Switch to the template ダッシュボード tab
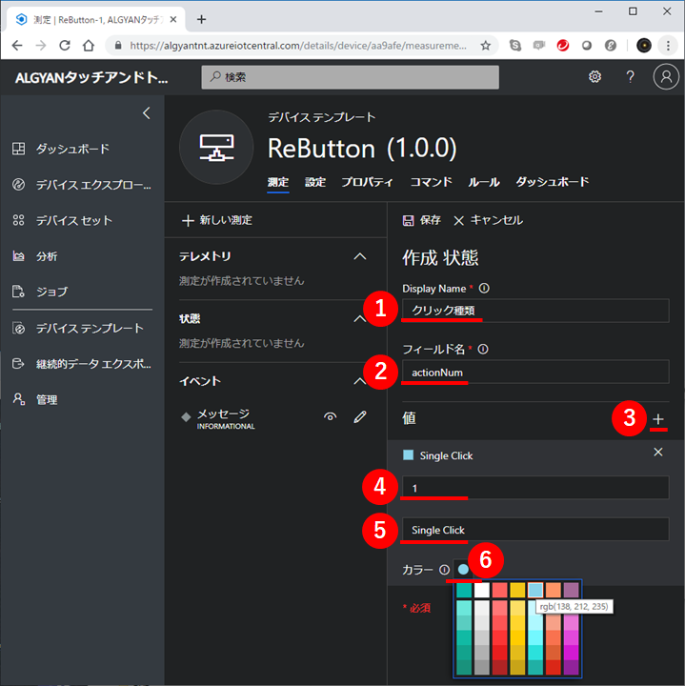This screenshot has width=685, height=686. [553, 182]
